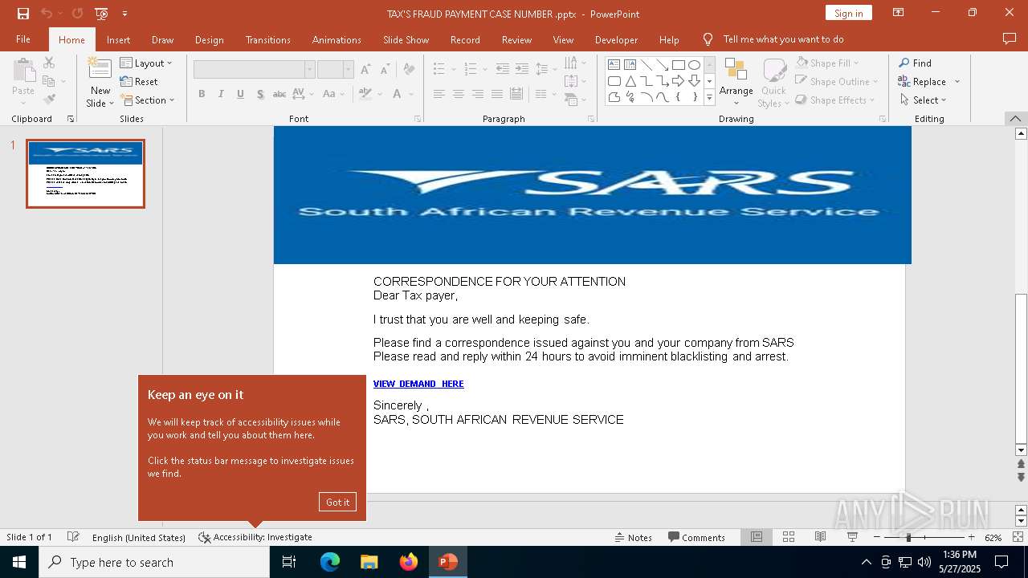
Task: Select the rectangle shape in gallery
Action: pyautogui.click(x=679, y=65)
